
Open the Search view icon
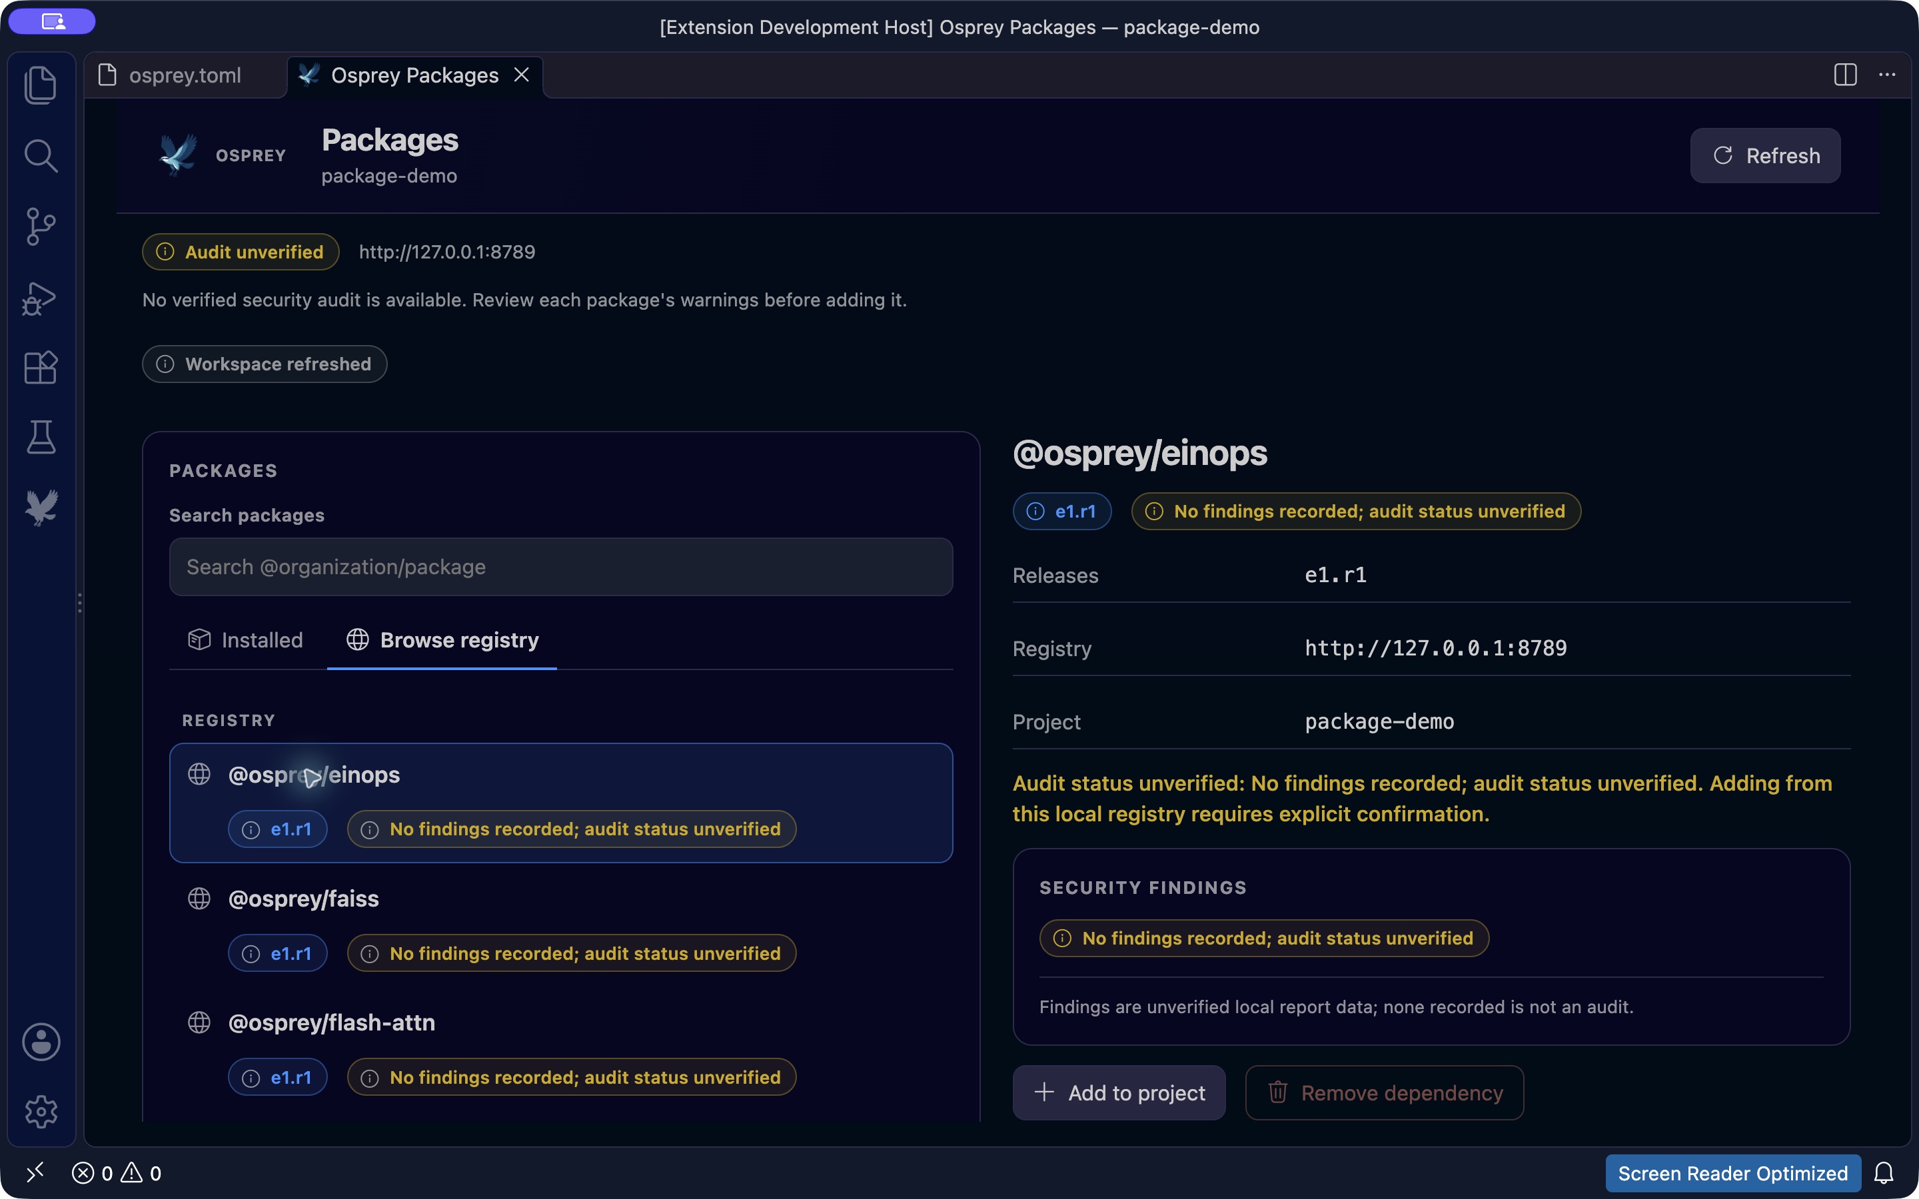click(41, 155)
